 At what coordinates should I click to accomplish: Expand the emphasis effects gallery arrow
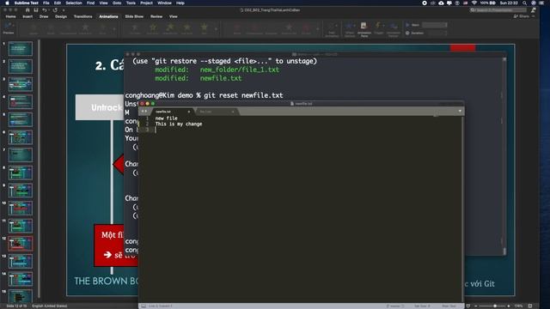pyautogui.click(x=216, y=28)
